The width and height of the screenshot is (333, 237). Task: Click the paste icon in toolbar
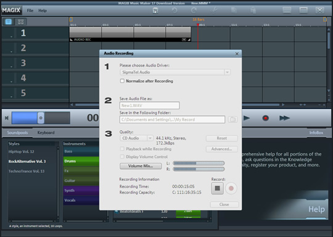pos(253,10)
